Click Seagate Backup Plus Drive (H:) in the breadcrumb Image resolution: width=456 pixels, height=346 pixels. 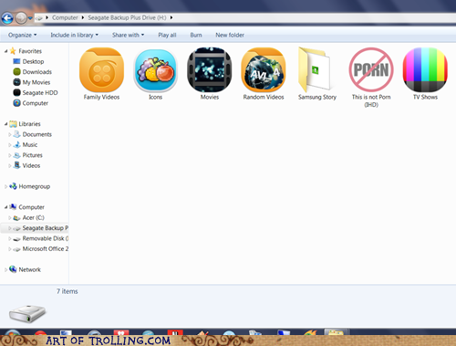point(127,17)
